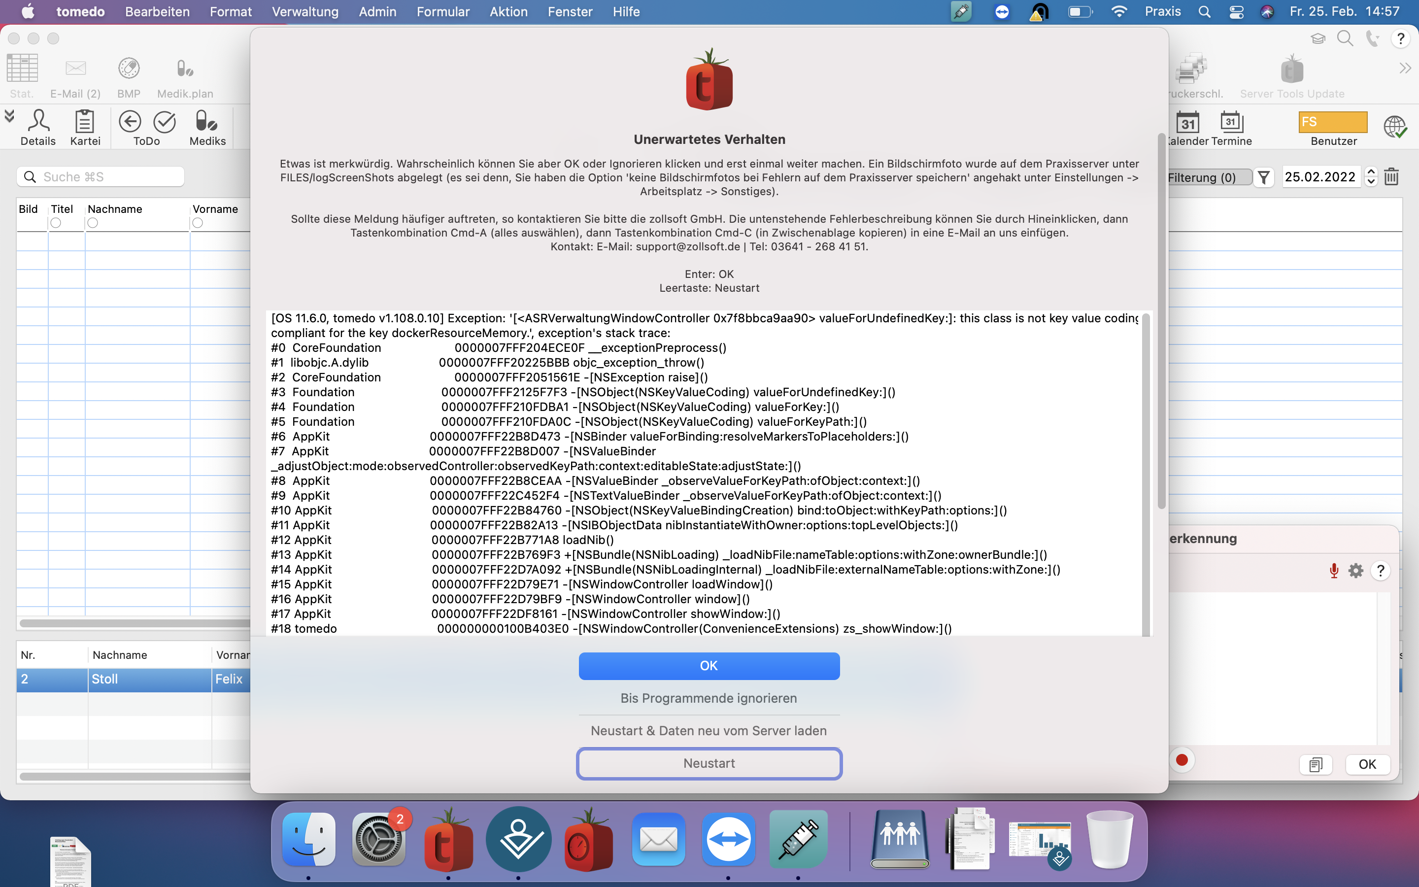Select the Nachname column radio button

point(93,223)
